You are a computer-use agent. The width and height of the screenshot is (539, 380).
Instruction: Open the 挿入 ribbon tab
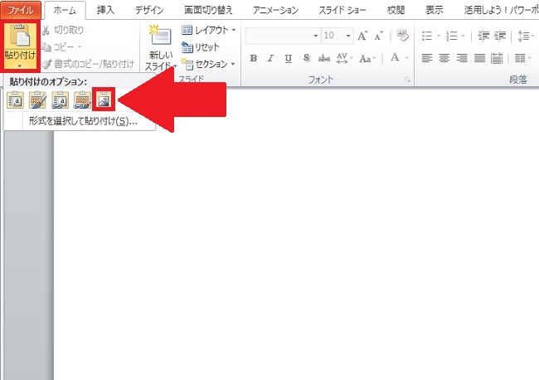pos(105,10)
